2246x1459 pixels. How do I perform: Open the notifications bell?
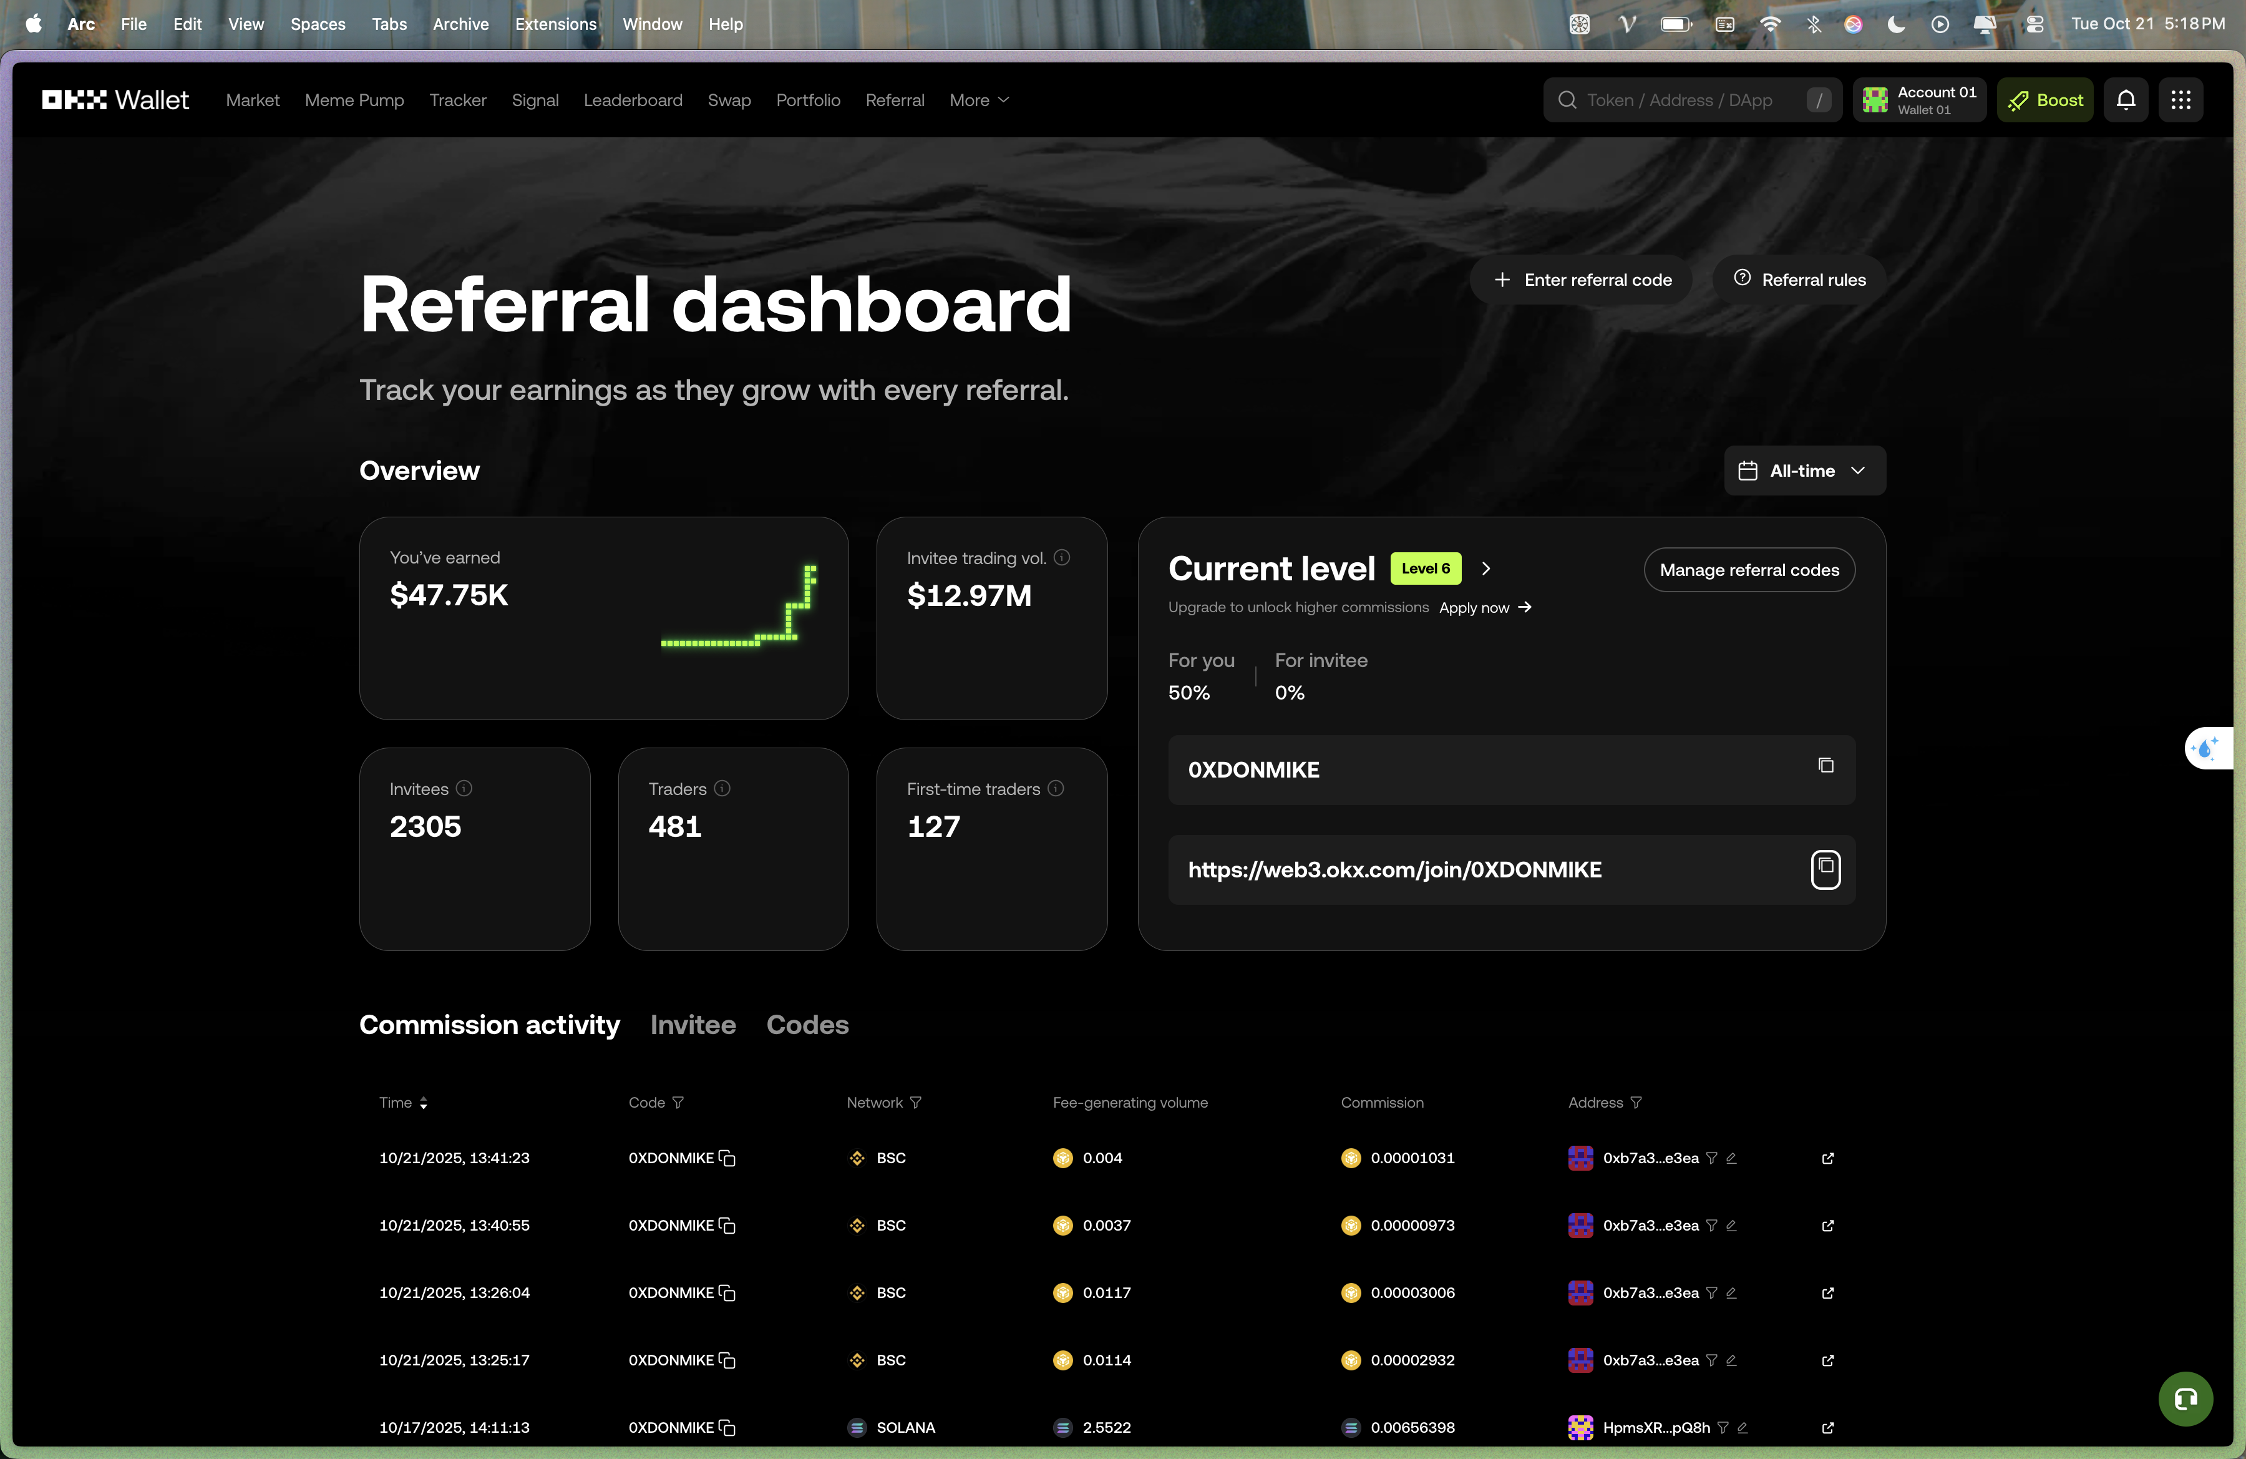pyautogui.click(x=2125, y=100)
